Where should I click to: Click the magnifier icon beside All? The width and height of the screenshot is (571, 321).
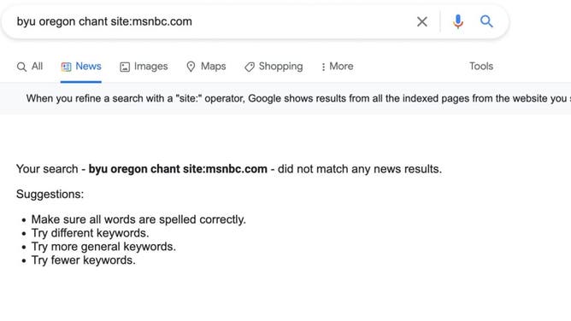[x=21, y=67]
